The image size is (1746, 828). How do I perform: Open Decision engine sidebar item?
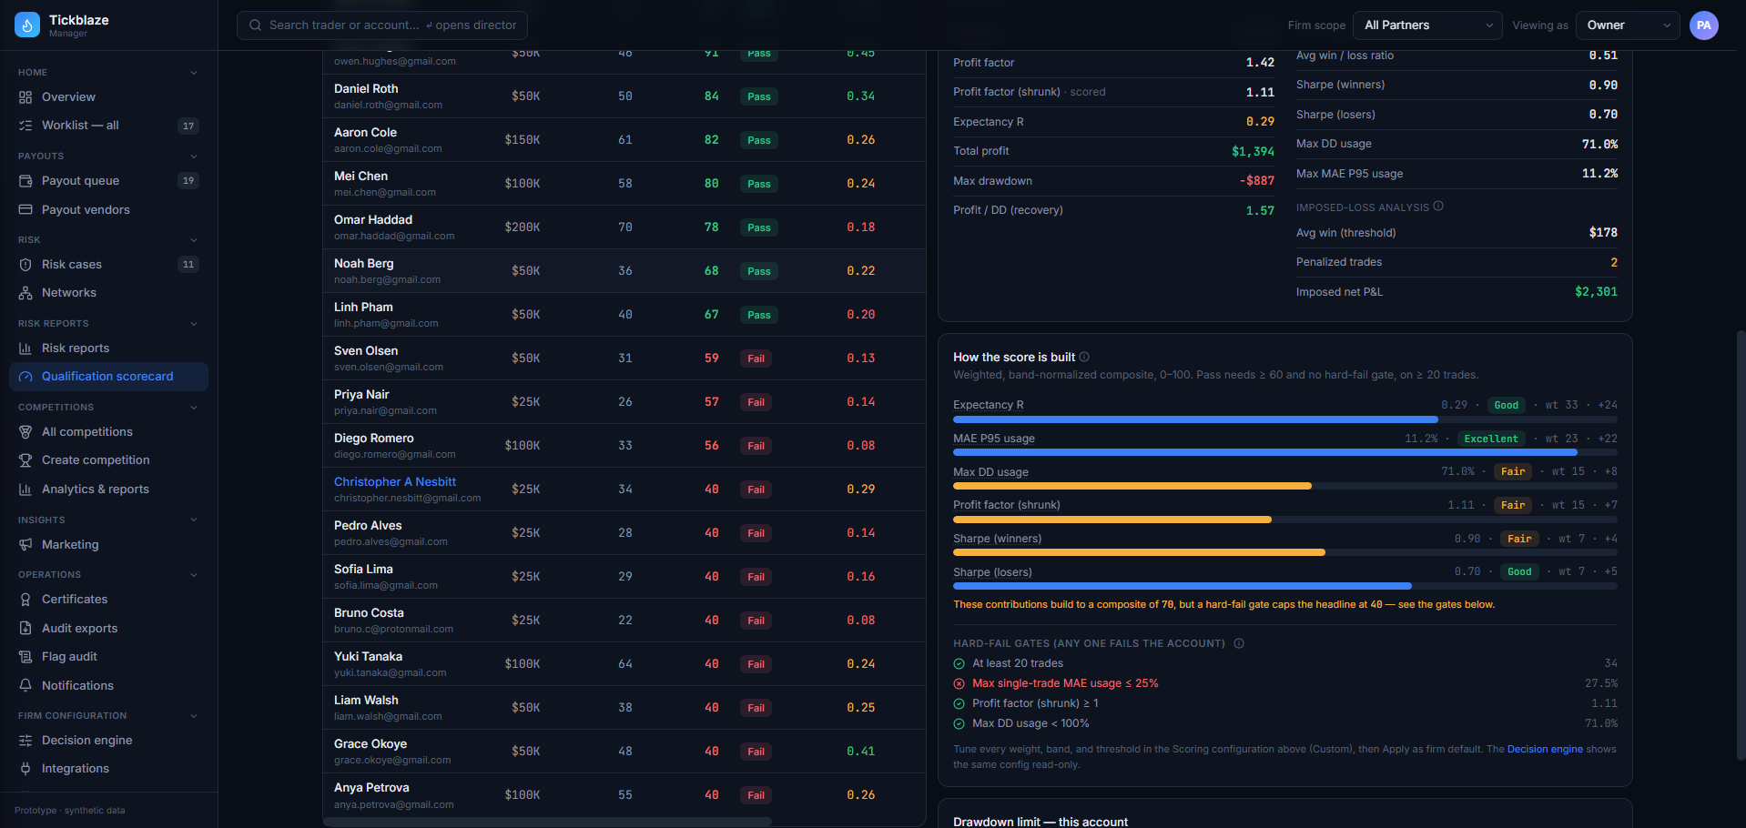tap(108, 741)
